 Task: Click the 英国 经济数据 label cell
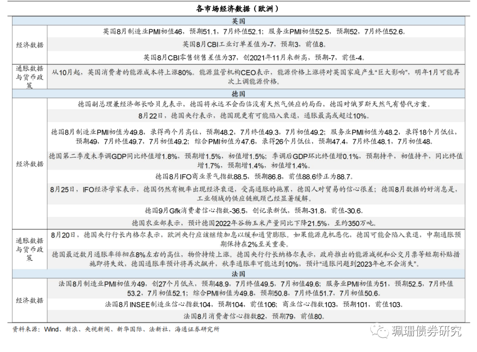click(x=30, y=45)
